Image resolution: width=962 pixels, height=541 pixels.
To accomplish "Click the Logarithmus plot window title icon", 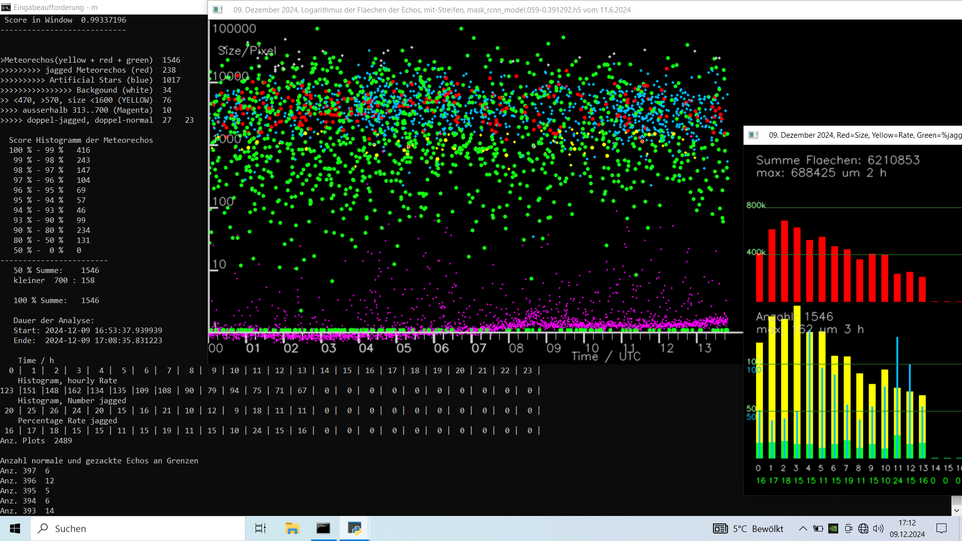I will (218, 10).
